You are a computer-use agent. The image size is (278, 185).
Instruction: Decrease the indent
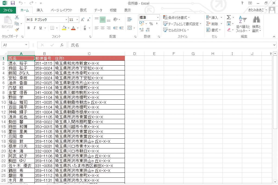pyautogui.click(x=115, y=28)
